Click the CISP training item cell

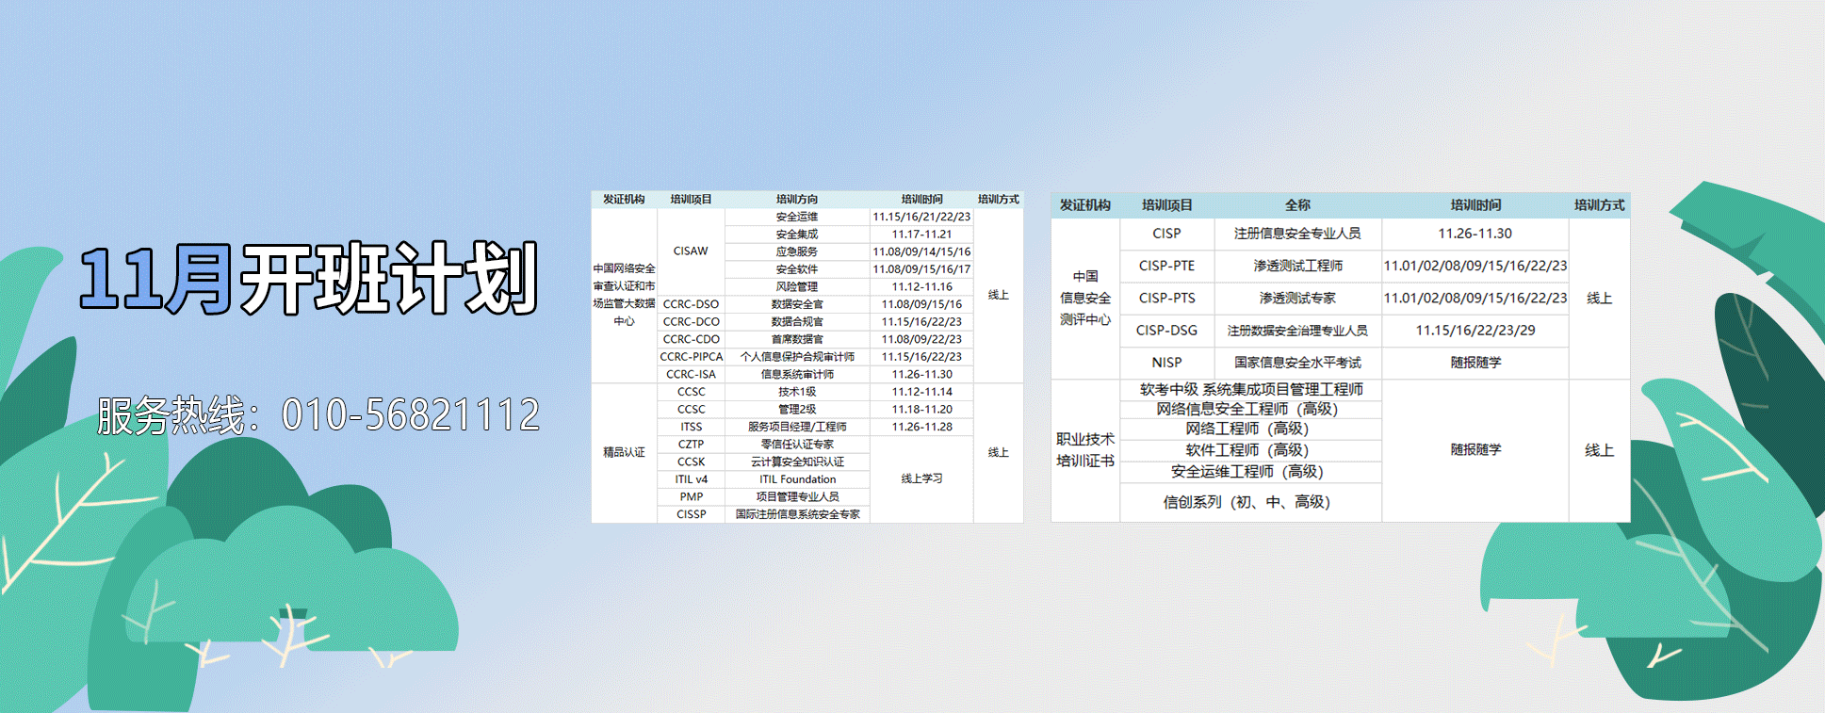(1166, 234)
